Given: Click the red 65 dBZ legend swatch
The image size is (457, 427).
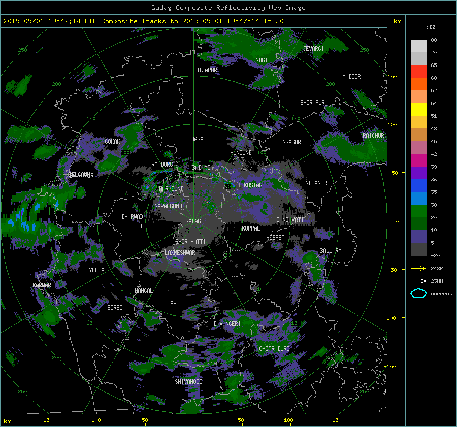Looking at the screenshot, I should pyautogui.click(x=418, y=71).
